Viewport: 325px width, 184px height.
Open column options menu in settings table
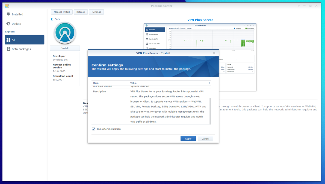click(209, 83)
